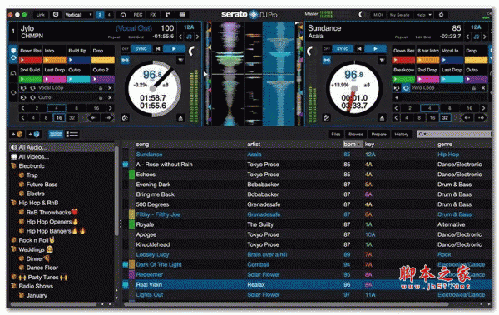Show smaller auto loop sizes on right deck

(397, 108)
